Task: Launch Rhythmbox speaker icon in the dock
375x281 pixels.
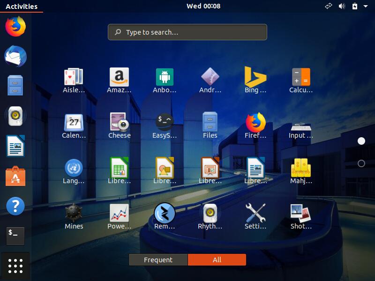Action: (15, 116)
